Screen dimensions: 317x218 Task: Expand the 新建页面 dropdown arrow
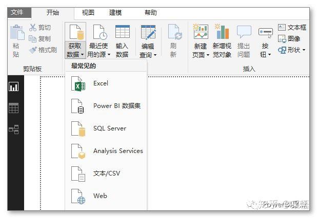coord(208,55)
